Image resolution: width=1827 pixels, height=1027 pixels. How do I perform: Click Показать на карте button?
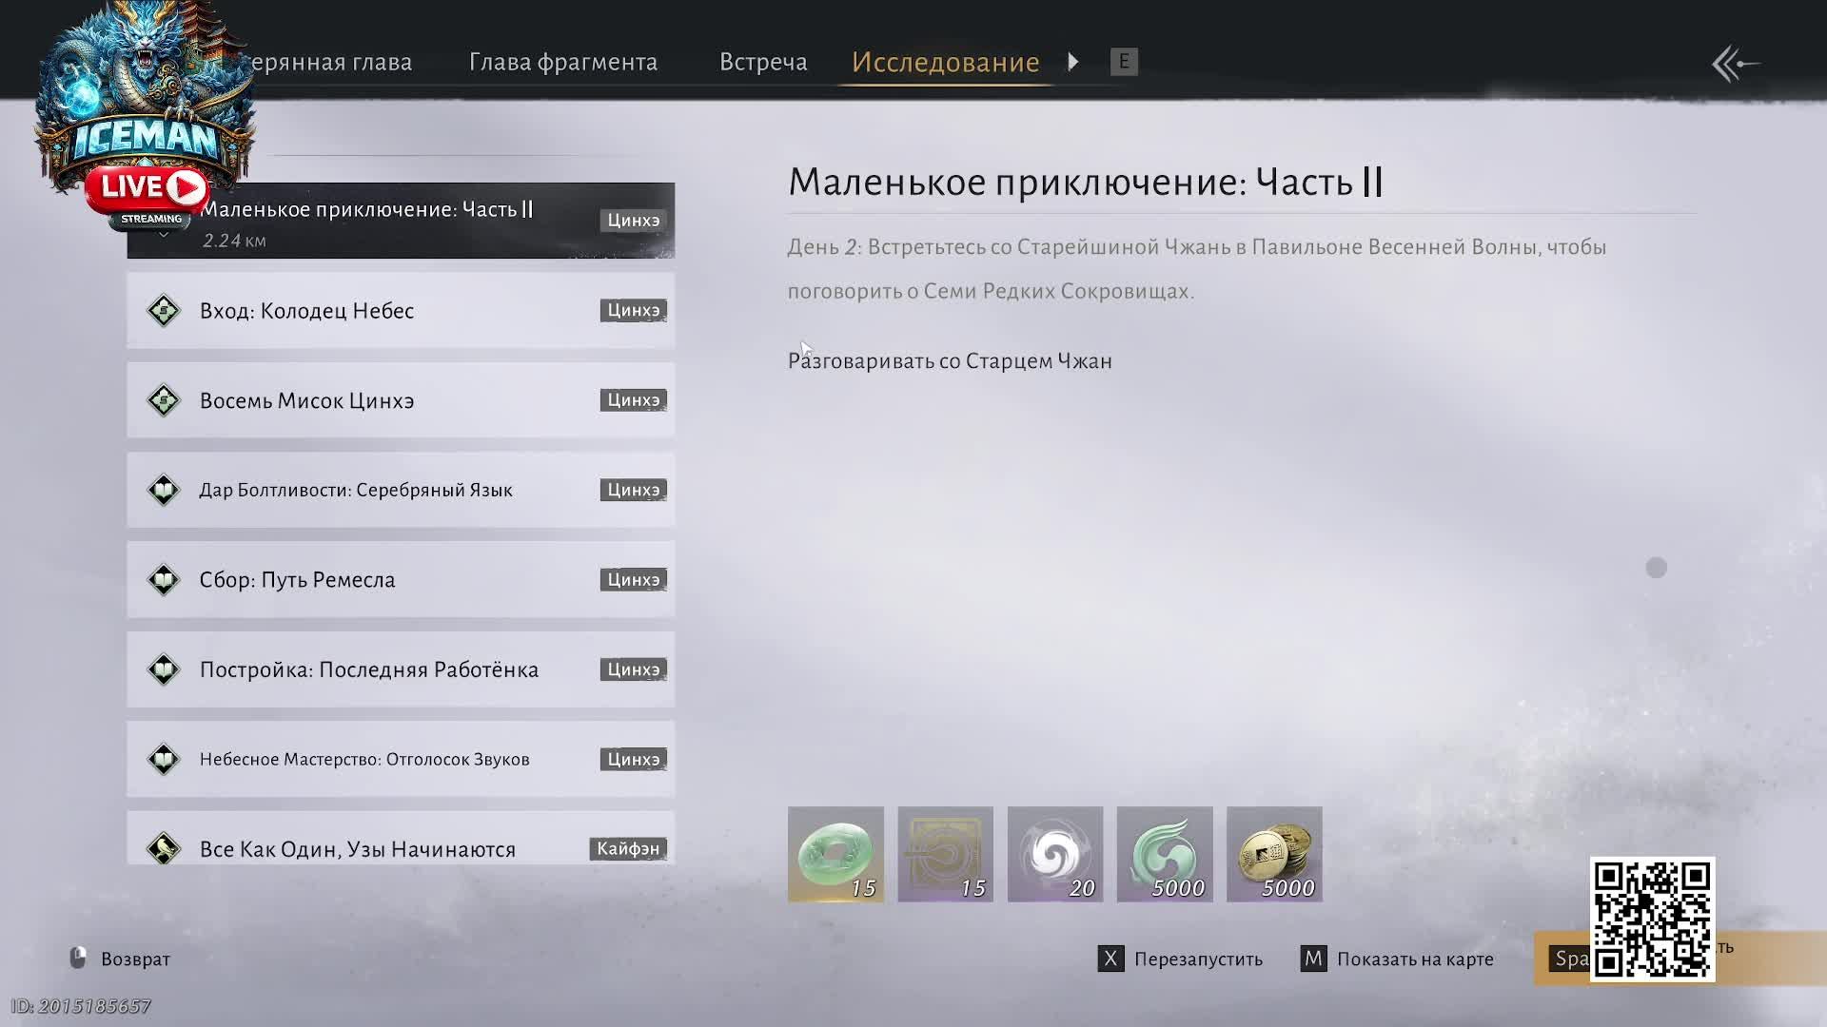click(1397, 959)
